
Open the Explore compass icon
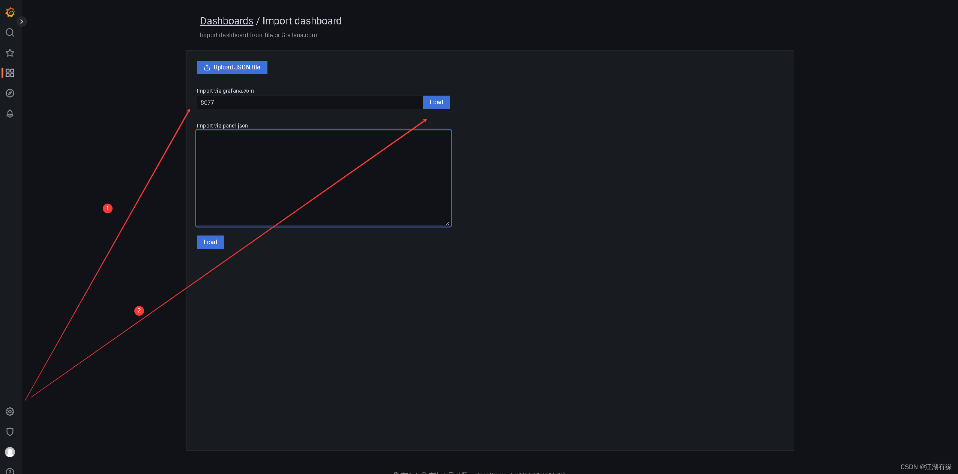coord(10,93)
